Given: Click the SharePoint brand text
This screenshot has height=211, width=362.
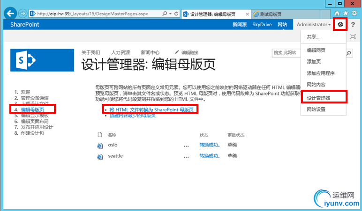Looking at the screenshot, I should coord(25,24).
